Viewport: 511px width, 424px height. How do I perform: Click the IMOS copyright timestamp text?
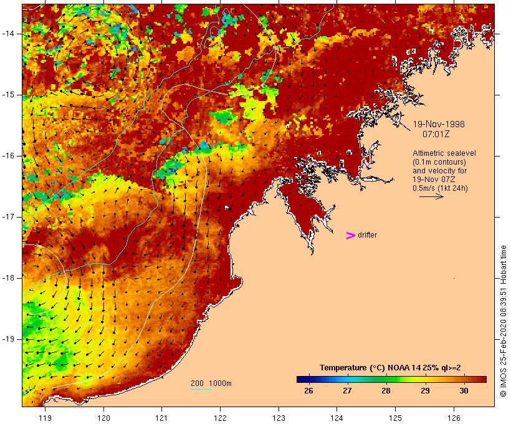[503, 321]
